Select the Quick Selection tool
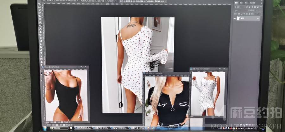The width and height of the screenshot is (285, 132). click(x=40, y=13)
